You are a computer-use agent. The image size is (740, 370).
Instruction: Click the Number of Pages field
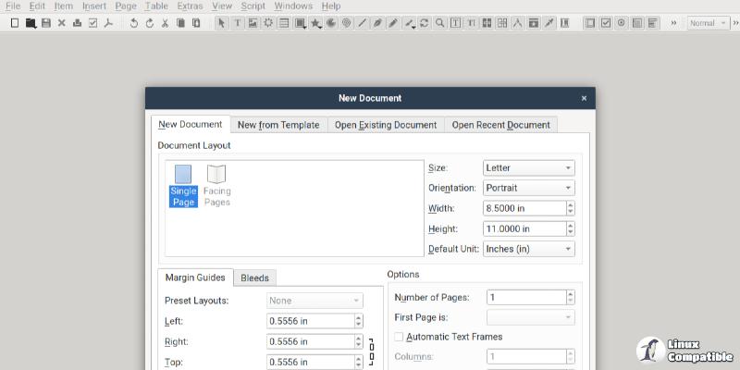pyautogui.click(x=524, y=298)
